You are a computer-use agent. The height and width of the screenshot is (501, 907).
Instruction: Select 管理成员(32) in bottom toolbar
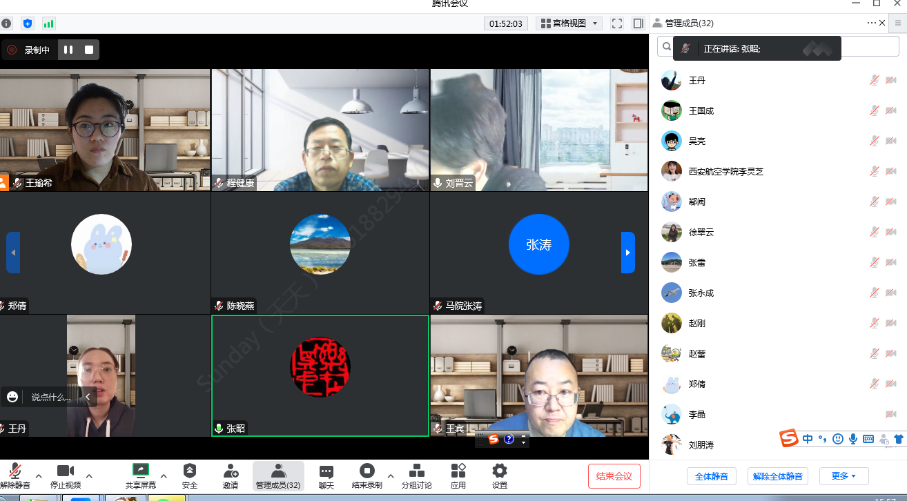point(278,475)
